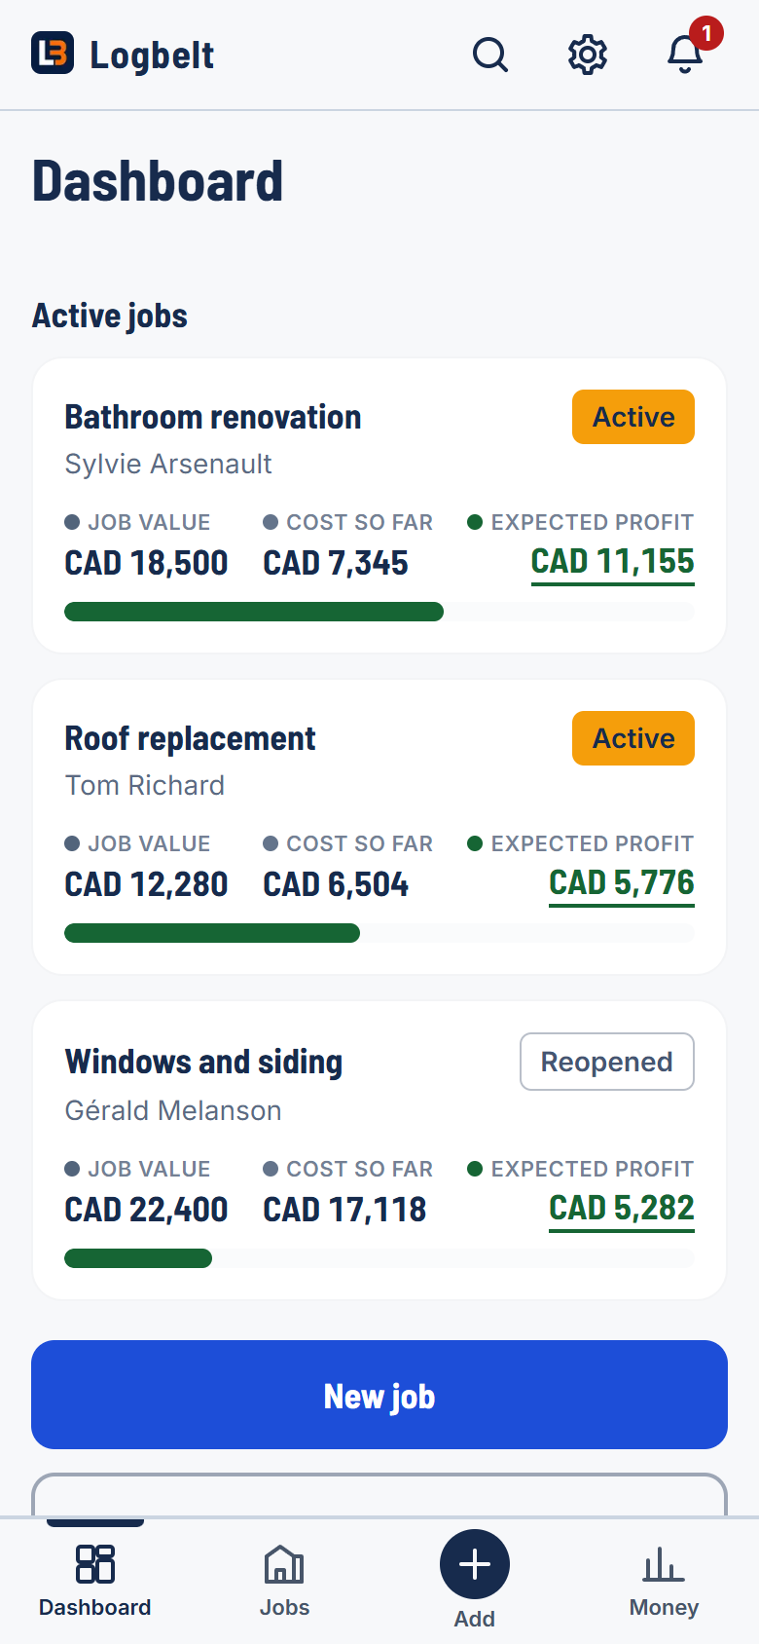Screen dimensions: 759x1644
Task: Open the Windows and siding job title
Action: (x=203, y=1062)
